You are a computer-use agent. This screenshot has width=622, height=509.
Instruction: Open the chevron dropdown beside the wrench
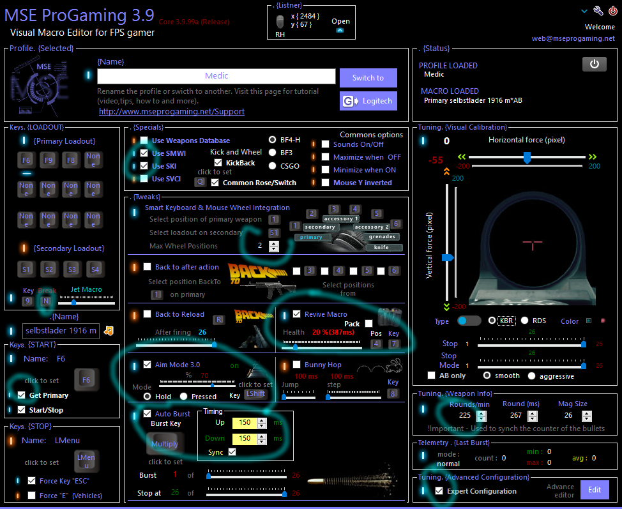(584, 11)
